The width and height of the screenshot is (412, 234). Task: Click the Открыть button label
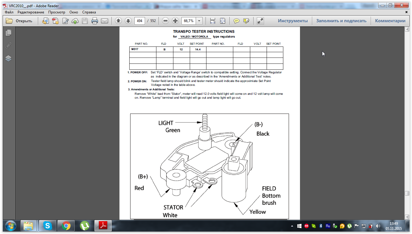pyautogui.click(x=24, y=21)
